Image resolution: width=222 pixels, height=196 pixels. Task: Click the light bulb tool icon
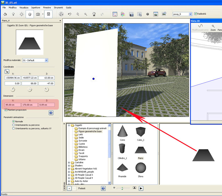(x=13, y=14)
